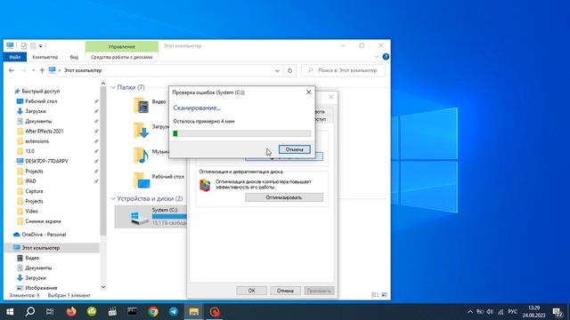This screenshot has width=570, height=320.
Task: Switch to the Вид ribbon tab
Action: pyautogui.click(x=74, y=57)
